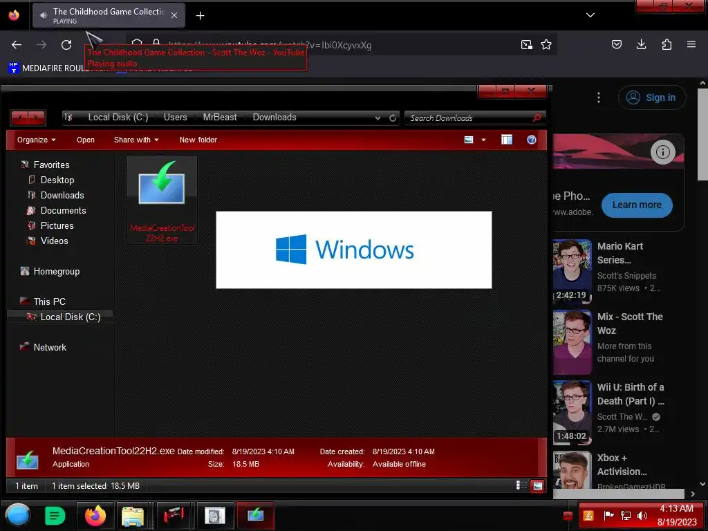The image size is (708, 531).
Task: Click the Start orb on the taskbar
Action: point(17,515)
